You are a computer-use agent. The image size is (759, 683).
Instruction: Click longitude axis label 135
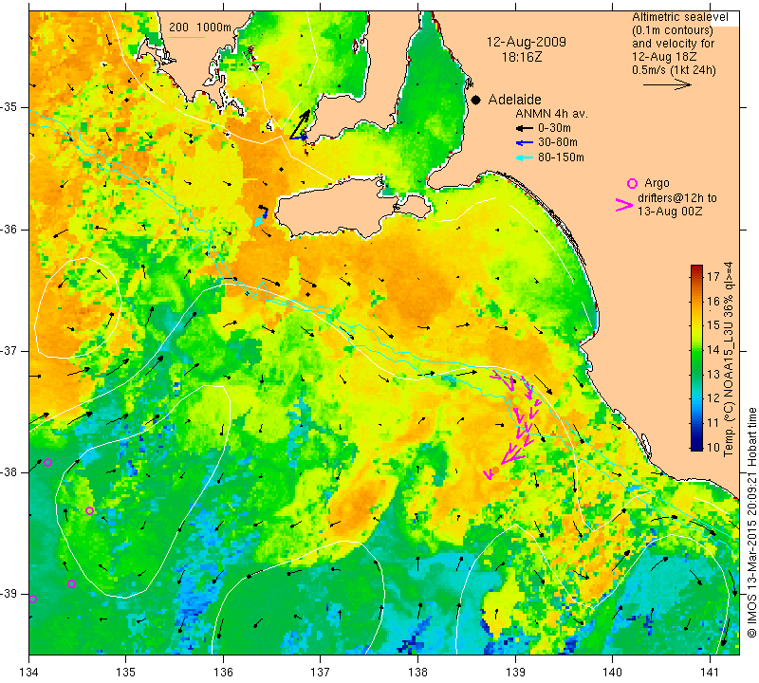tap(126, 672)
